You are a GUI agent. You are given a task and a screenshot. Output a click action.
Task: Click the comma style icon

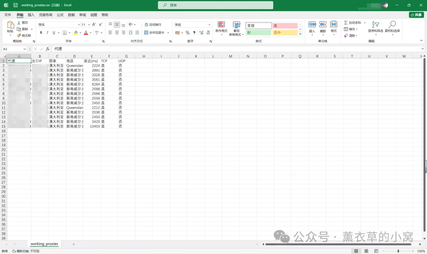click(194, 33)
